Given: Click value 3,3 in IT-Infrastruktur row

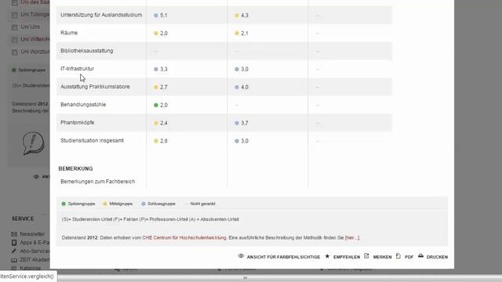Looking at the screenshot, I should pyautogui.click(x=164, y=69).
